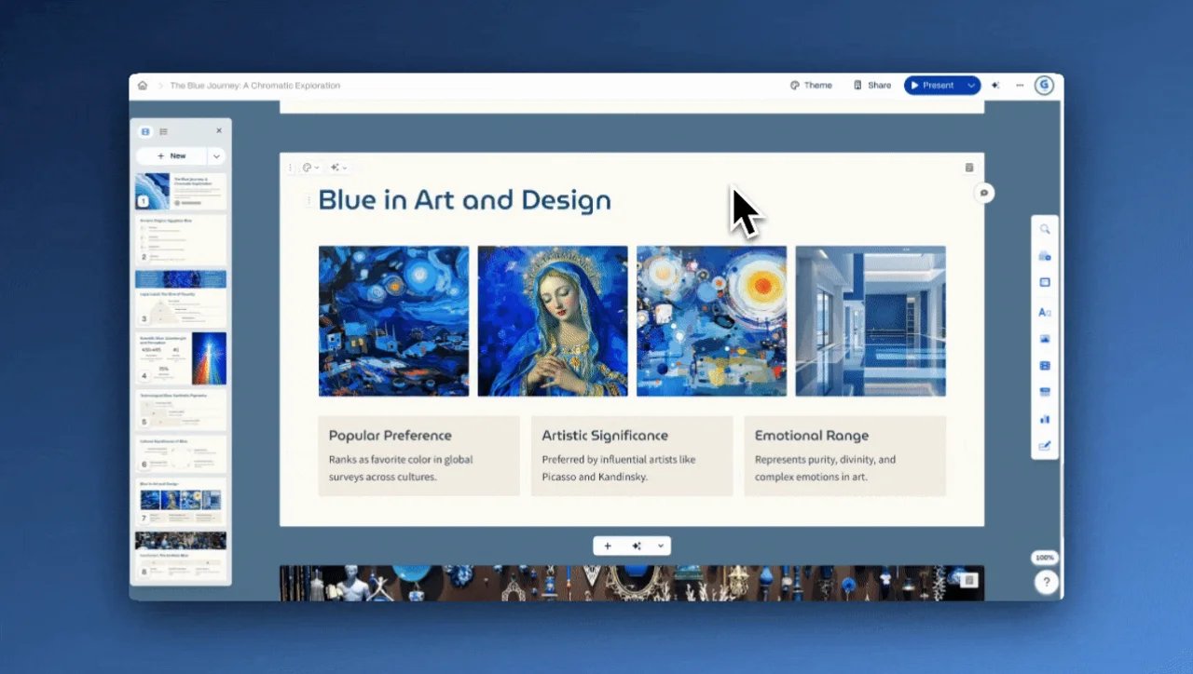Viewport: 1193px width, 674px height.
Task: Open embed apps tool in right toolbar
Action: pyautogui.click(x=1045, y=392)
